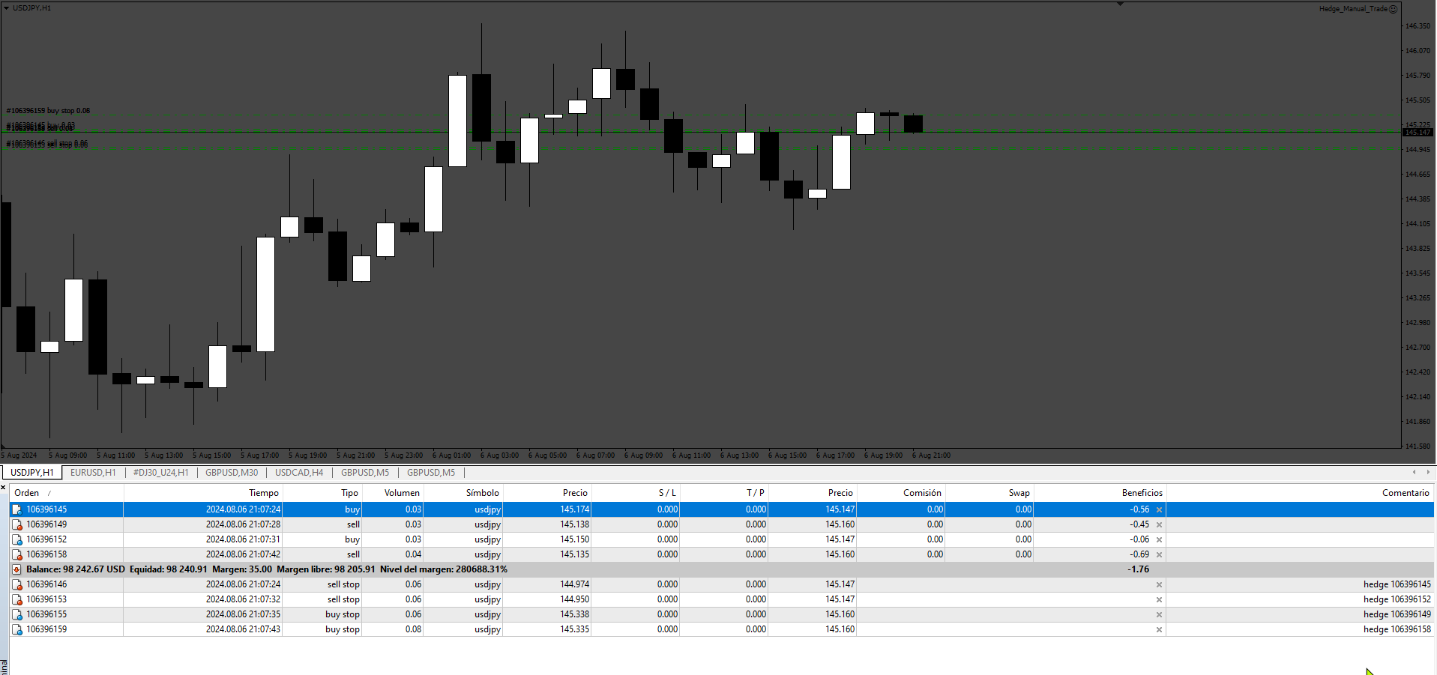Click the comment 'hedge 106396158'

pyautogui.click(x=1397, y=629)
